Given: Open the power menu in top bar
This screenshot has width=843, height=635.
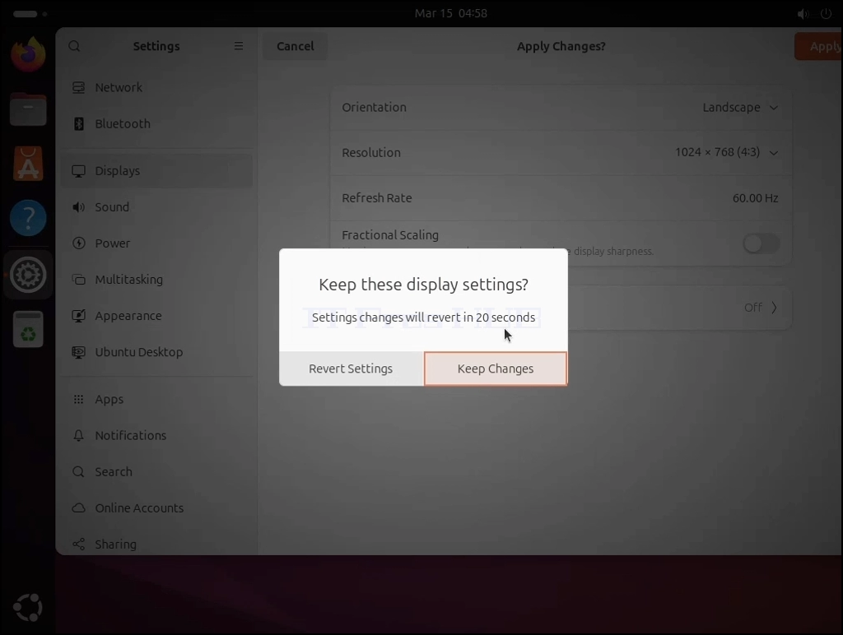Looking at the screenshot, I should [826, 14].
